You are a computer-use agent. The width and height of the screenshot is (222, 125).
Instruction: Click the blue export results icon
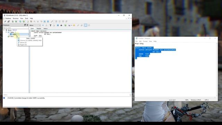click(x=58, y=25)
